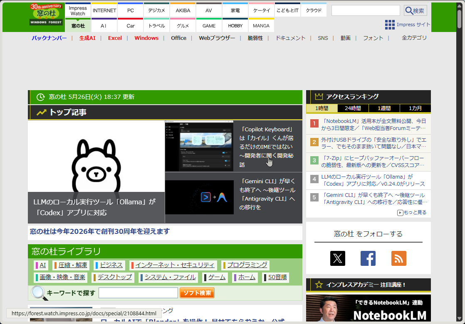The width and height of the screenshot is (465, 324).
Task: Open the HOBBY site tab
Action: (x=235, y=25)
